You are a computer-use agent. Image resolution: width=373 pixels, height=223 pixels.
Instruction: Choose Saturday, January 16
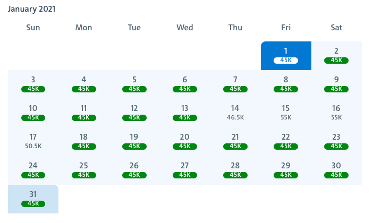point(336,113)
